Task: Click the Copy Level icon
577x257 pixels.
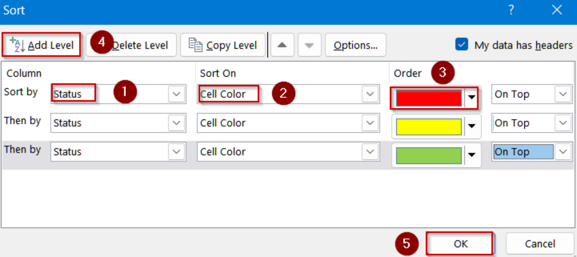Action: [x=195, y=45]
